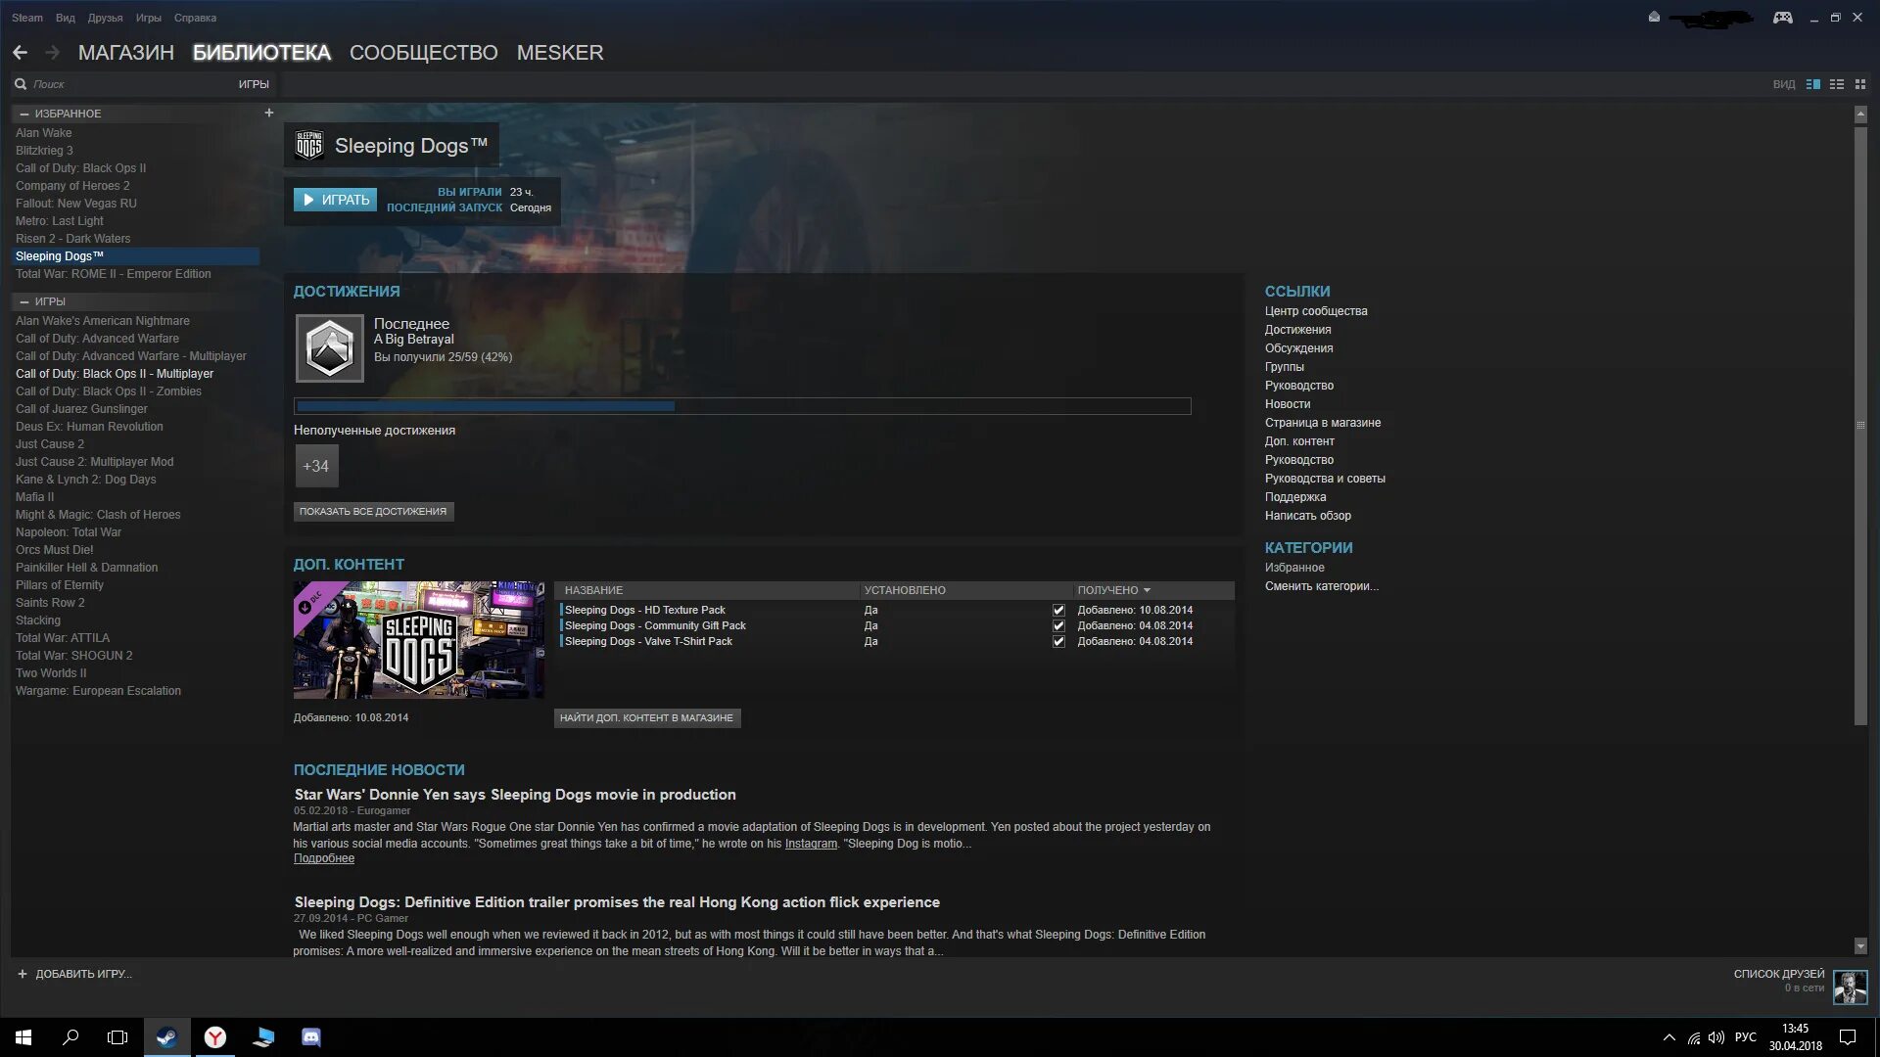Collapse the ИГРЫ category section
The image size is (1880, 1057).
[x=24, y=301]
